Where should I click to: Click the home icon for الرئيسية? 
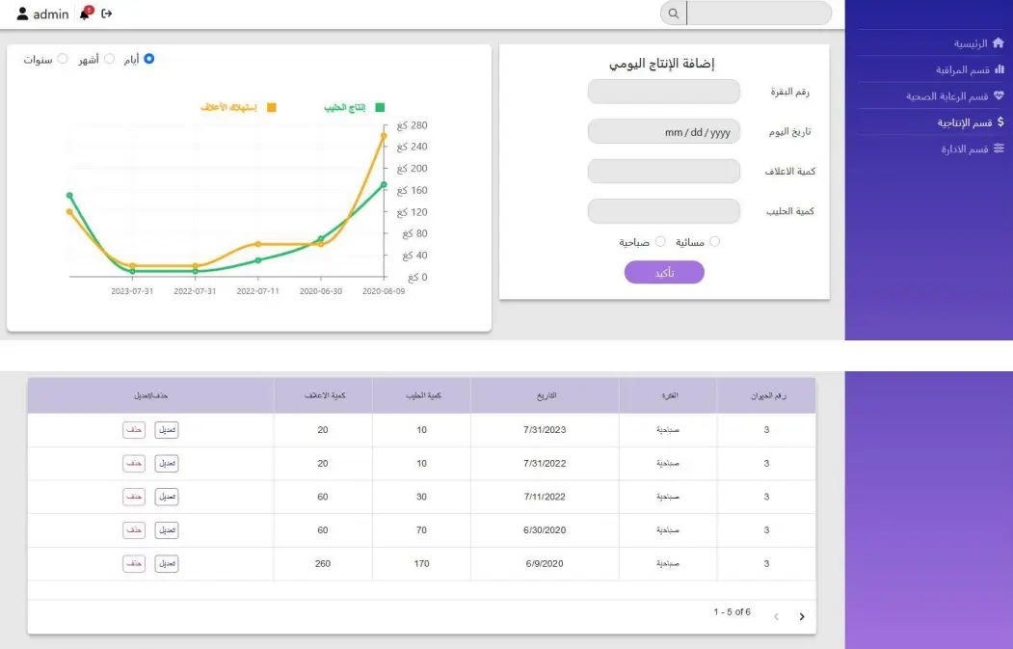[999, 43]
